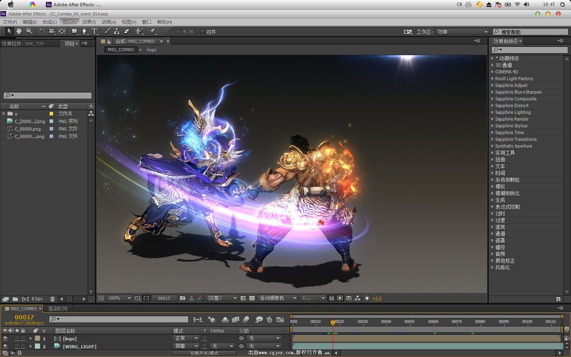Viewport: 571px width, 357px height.
Task: Open blend mode dropdown 屏幕 for WING_LIGHT
Action: point(186,346)
